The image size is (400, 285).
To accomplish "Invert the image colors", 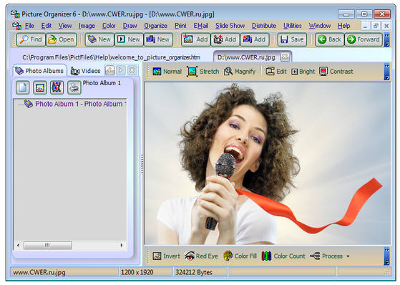I will pyautogui.click(x=166, y=256).
